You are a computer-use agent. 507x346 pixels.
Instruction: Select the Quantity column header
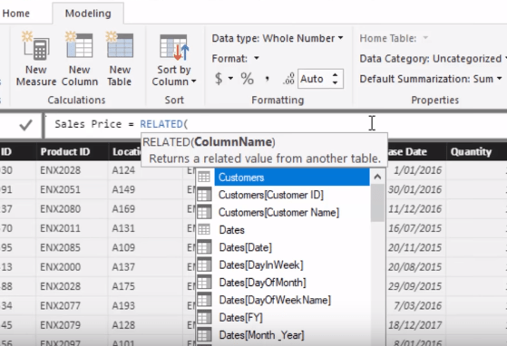(471, 151)
